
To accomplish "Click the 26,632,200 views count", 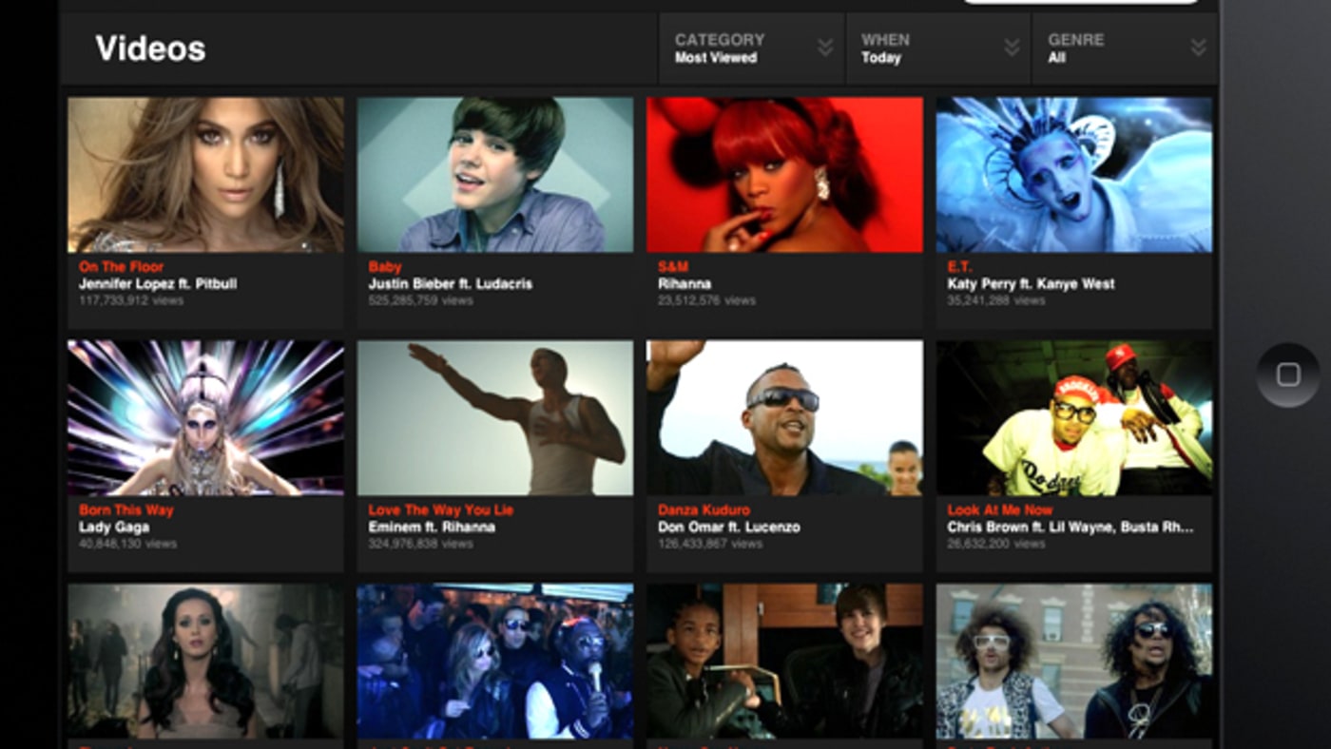I will coord(995,544).
